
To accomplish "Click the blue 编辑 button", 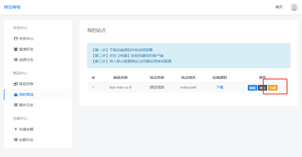I will [252, 88].
